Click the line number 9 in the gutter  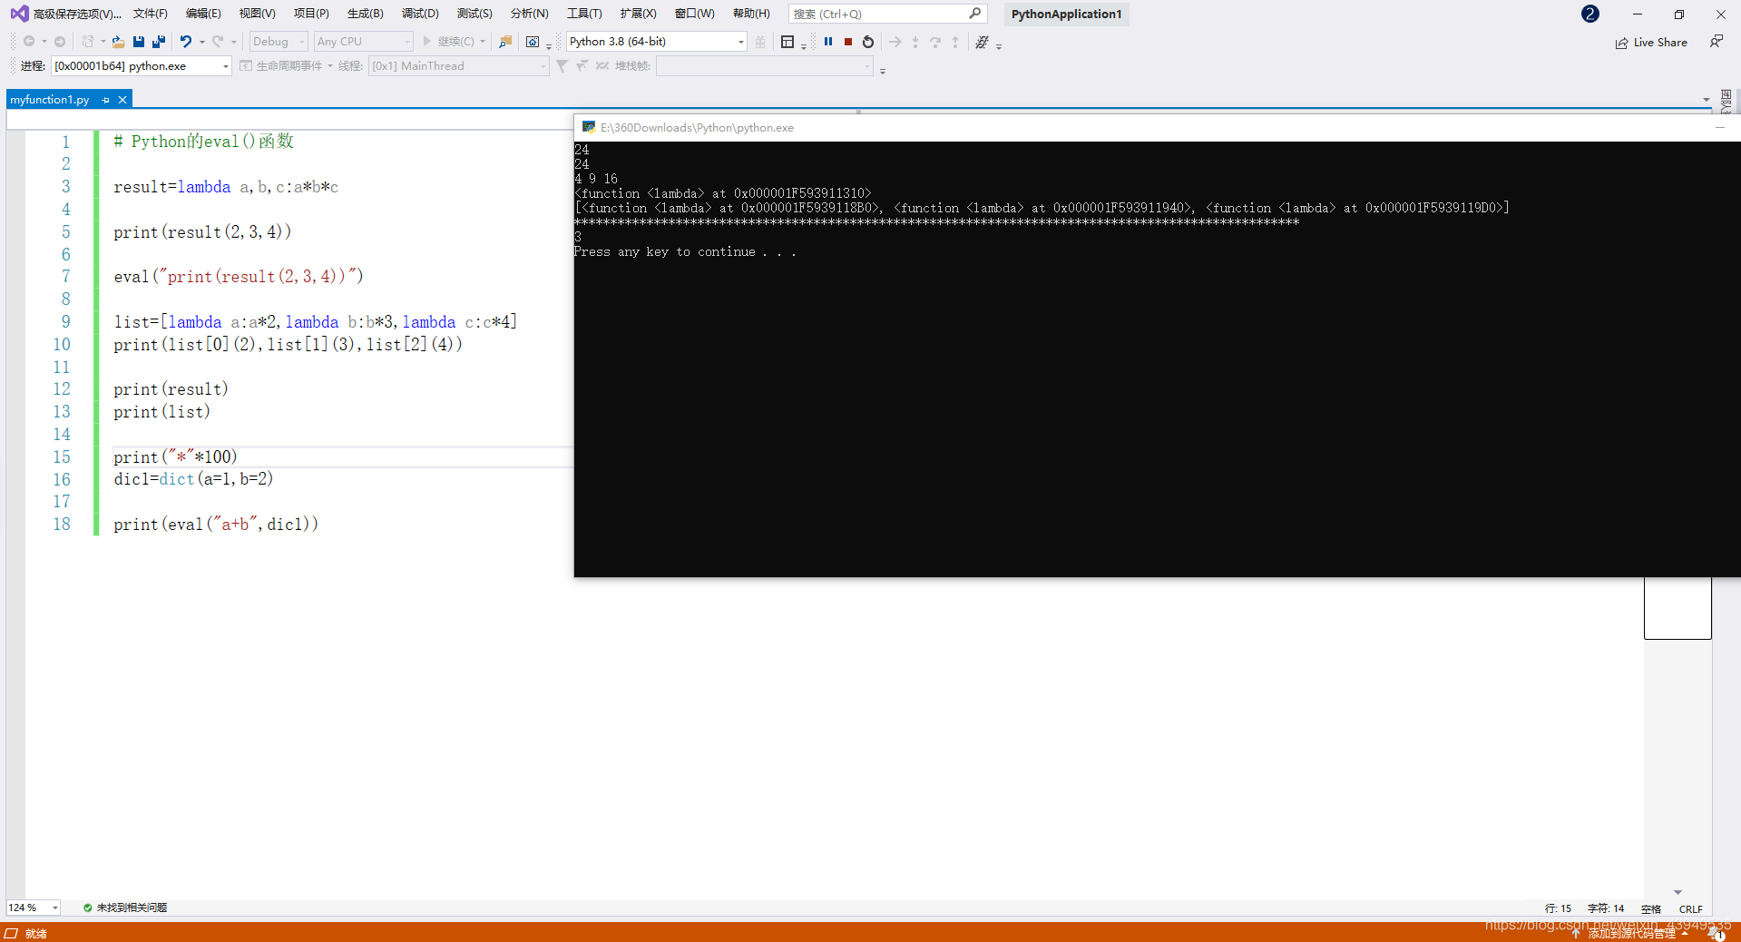click(65, 321)
